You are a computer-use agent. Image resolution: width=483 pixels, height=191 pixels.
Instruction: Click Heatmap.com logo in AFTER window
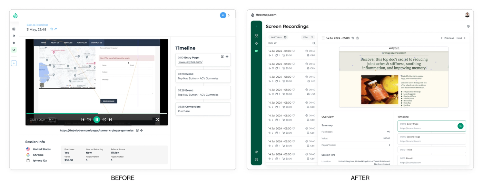264,15
